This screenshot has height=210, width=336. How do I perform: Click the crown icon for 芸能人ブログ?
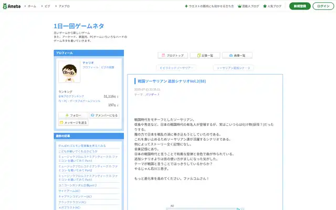(x=239, y=6)
